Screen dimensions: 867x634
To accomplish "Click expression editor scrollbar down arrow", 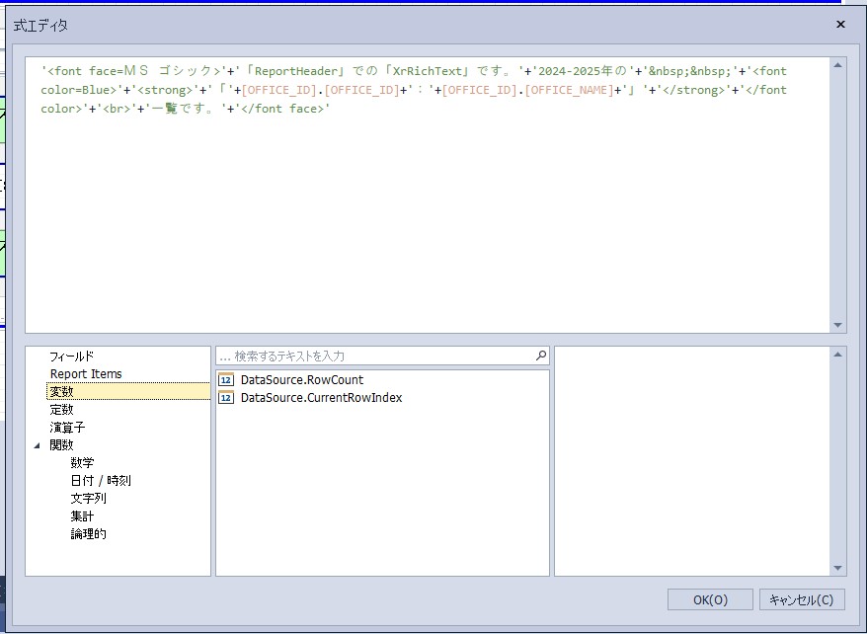I will (838, 325).
